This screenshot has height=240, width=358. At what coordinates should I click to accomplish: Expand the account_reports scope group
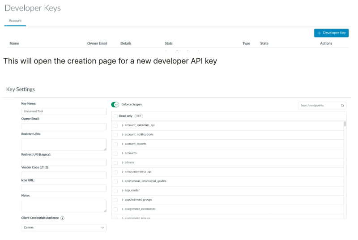pyautogui.click(x=122, y=144)
